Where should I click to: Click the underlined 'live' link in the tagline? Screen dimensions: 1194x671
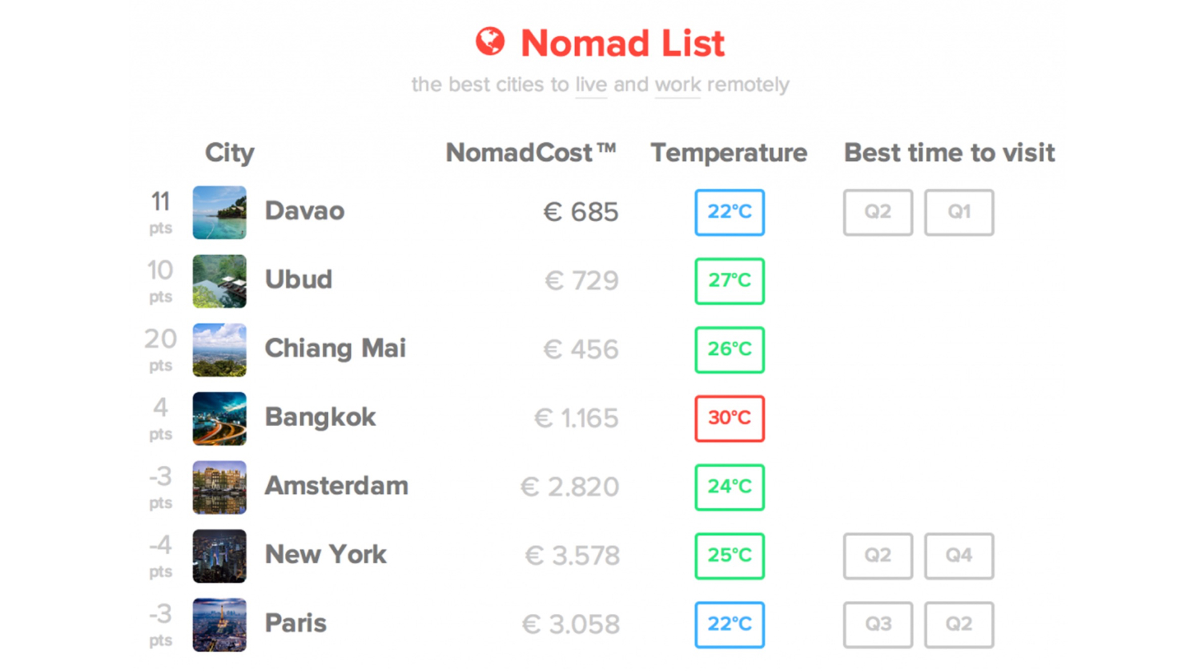click(591, 85)
